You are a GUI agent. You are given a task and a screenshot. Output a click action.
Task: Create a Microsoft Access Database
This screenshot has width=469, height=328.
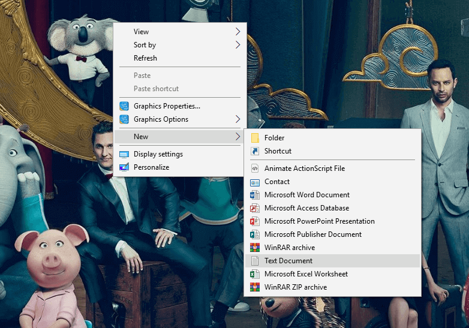(x=333, y=208)
